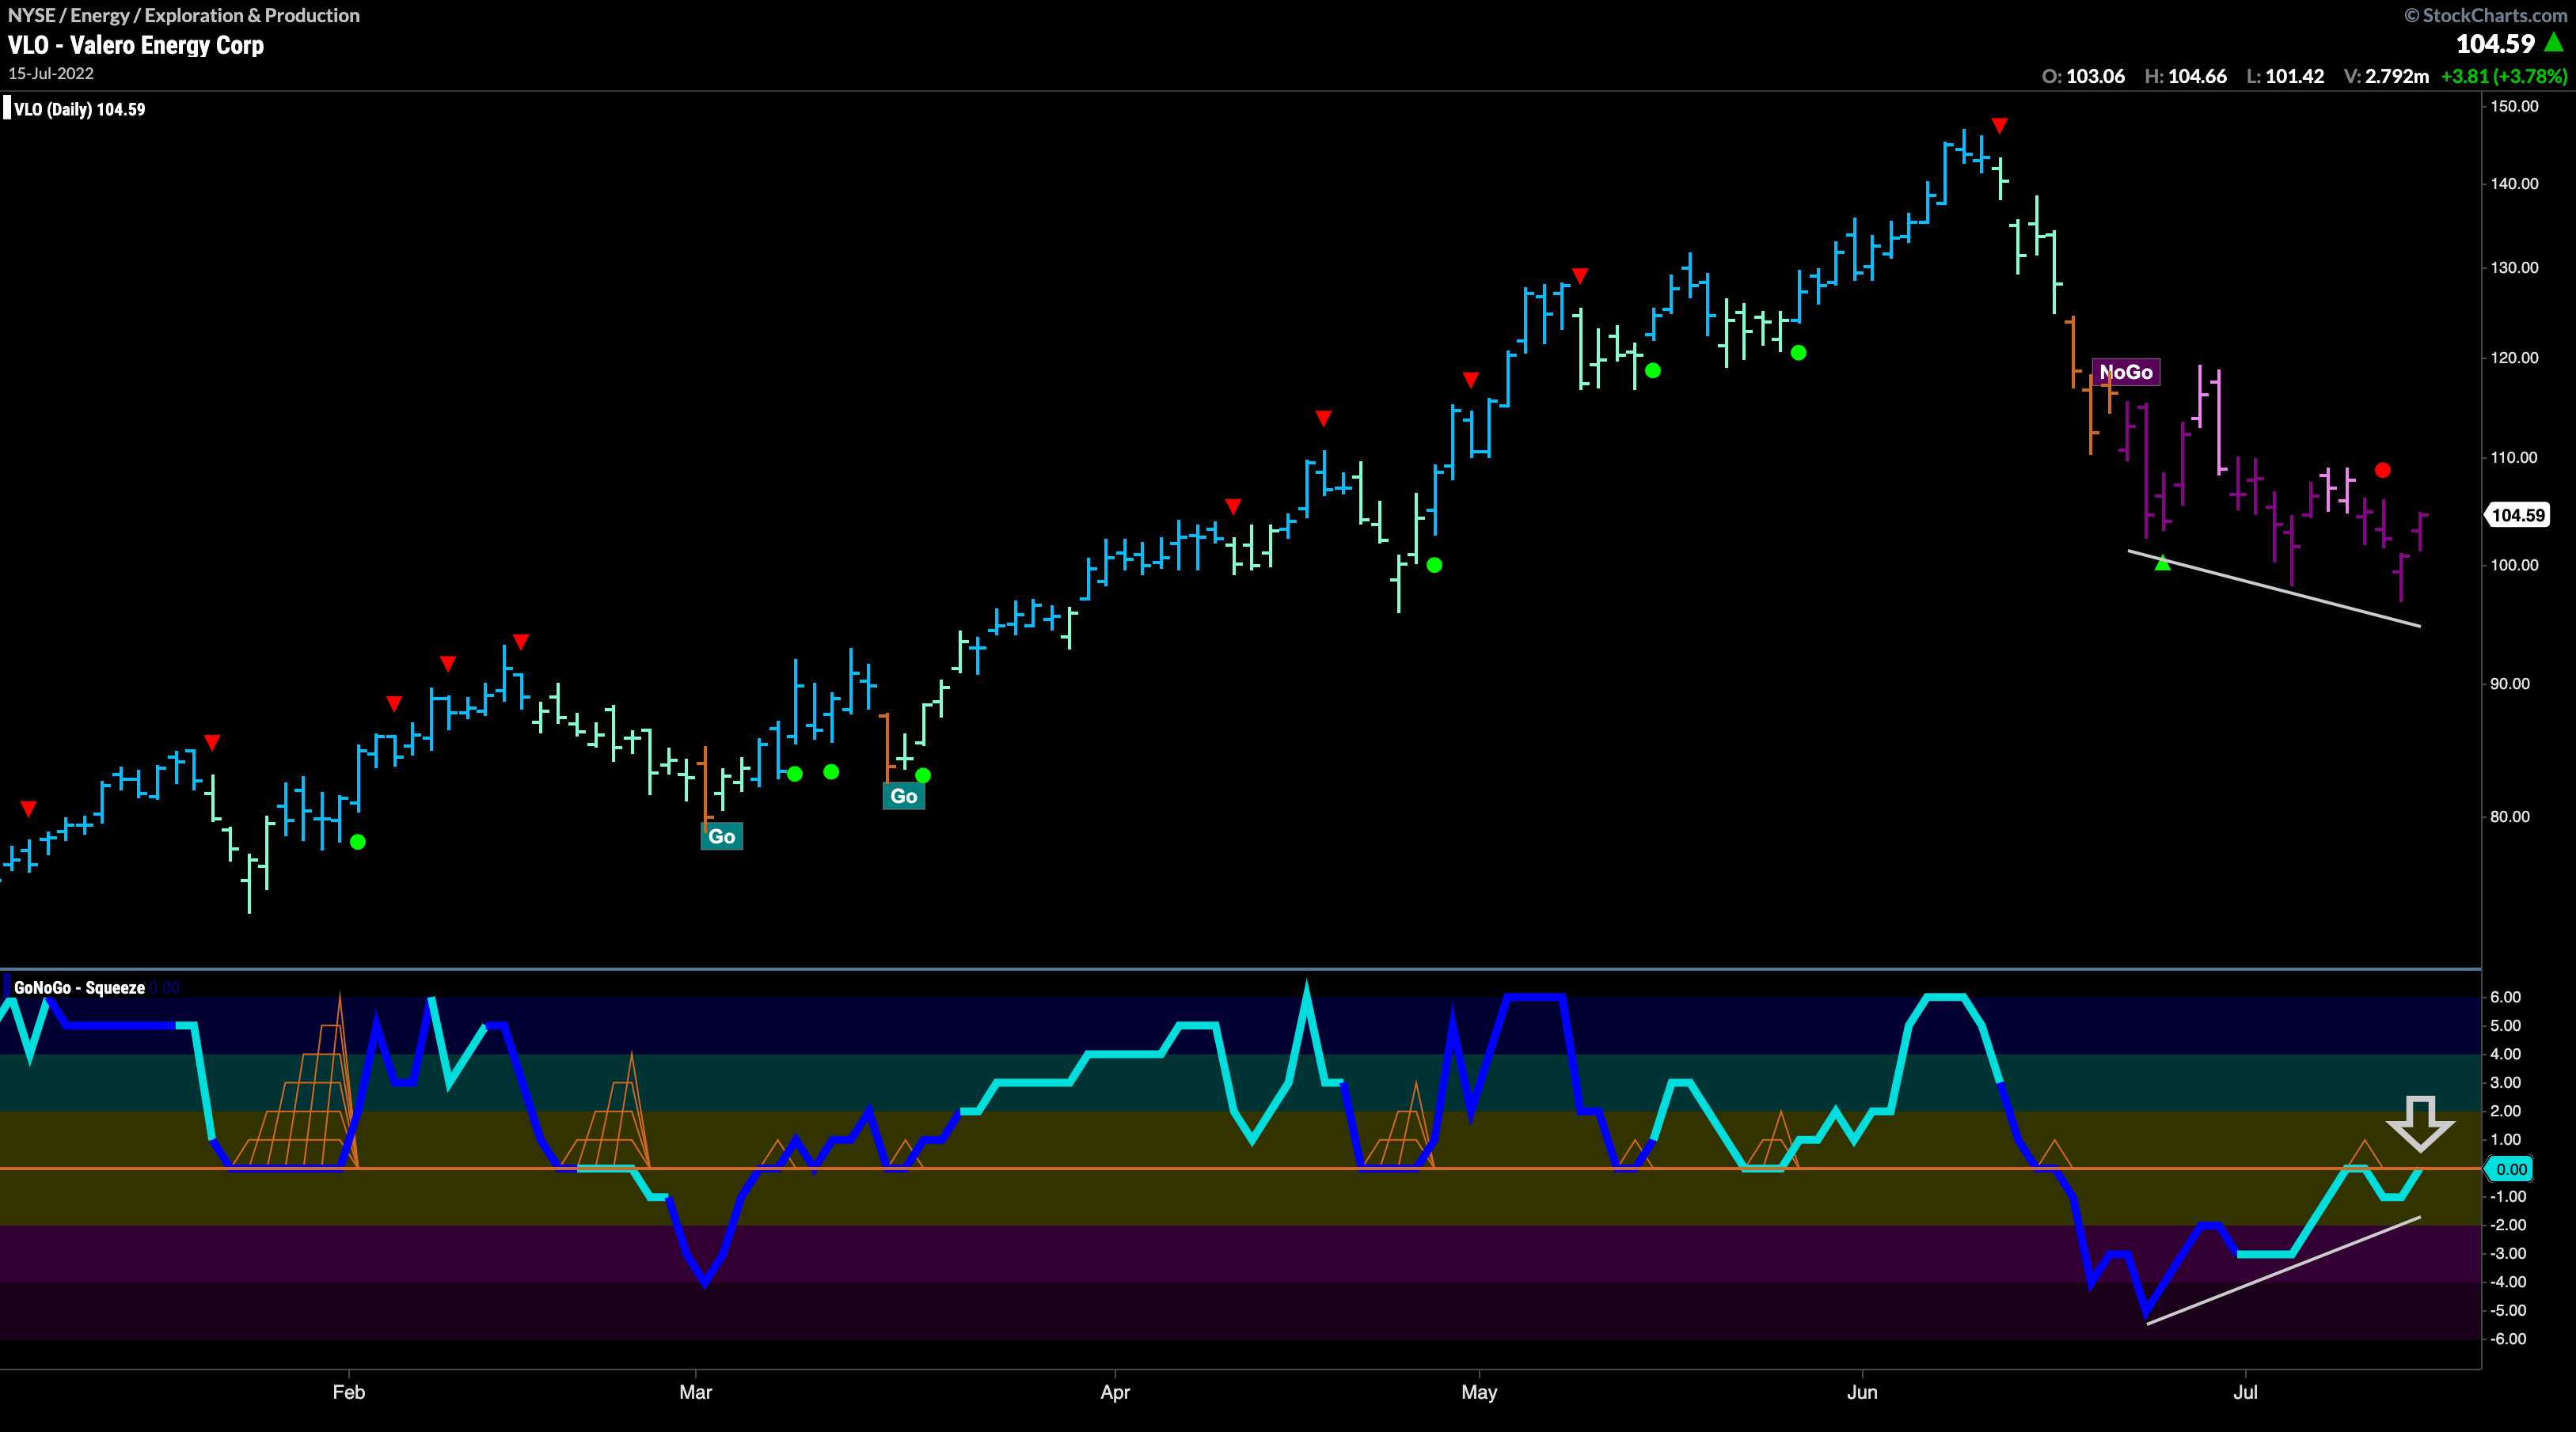Click the 150.00 price axis label
This screenshot has height=1432, width=2576.
(2514, 106)
